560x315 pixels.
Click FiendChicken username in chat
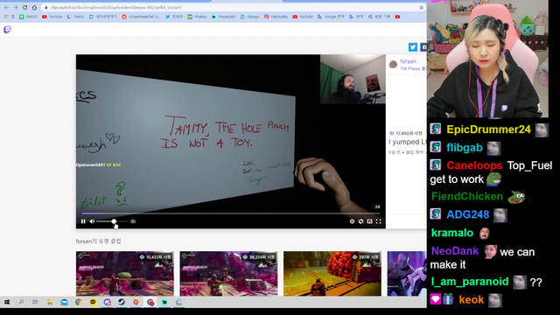point(466,196)
